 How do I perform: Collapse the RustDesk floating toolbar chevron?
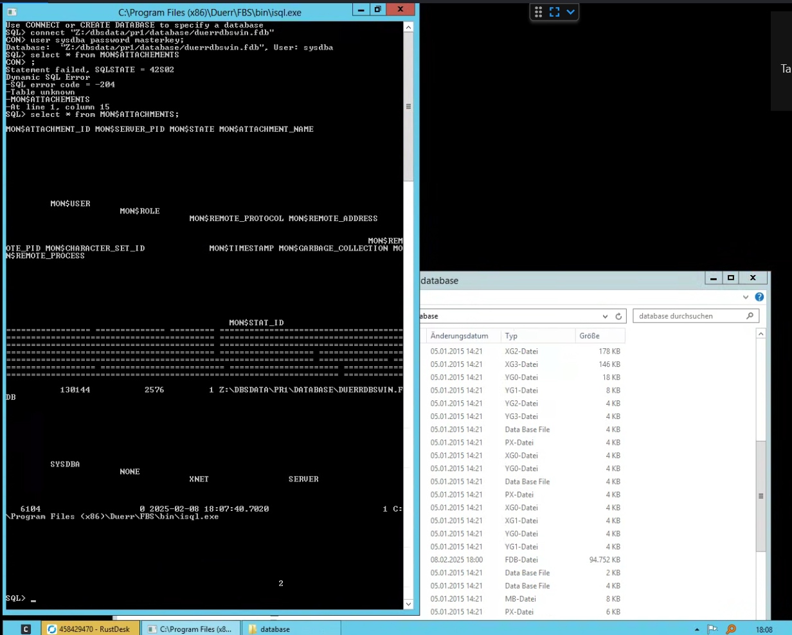[x=570, y=12]
